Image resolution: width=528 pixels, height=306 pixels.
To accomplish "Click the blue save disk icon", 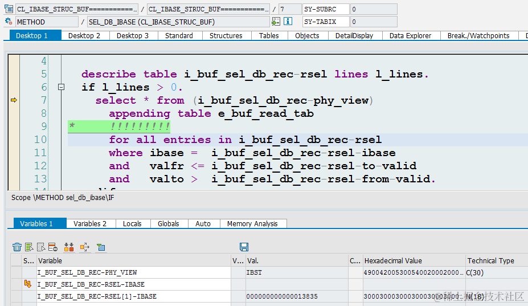I will click(x=244, y=247).
